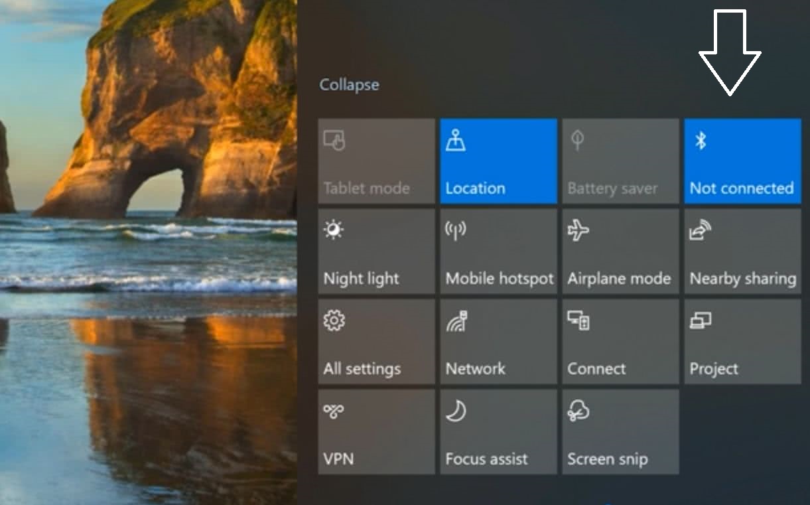Screen dimensions: 810x505
Task: Click the Battery saver tile
Action: tap(620, 161)
